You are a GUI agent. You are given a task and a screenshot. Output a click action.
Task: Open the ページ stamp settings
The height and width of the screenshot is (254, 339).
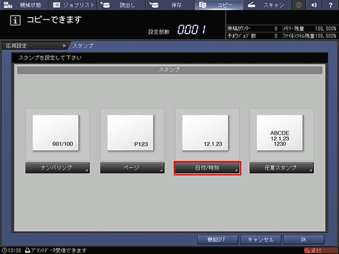click(x=132, y=168)
